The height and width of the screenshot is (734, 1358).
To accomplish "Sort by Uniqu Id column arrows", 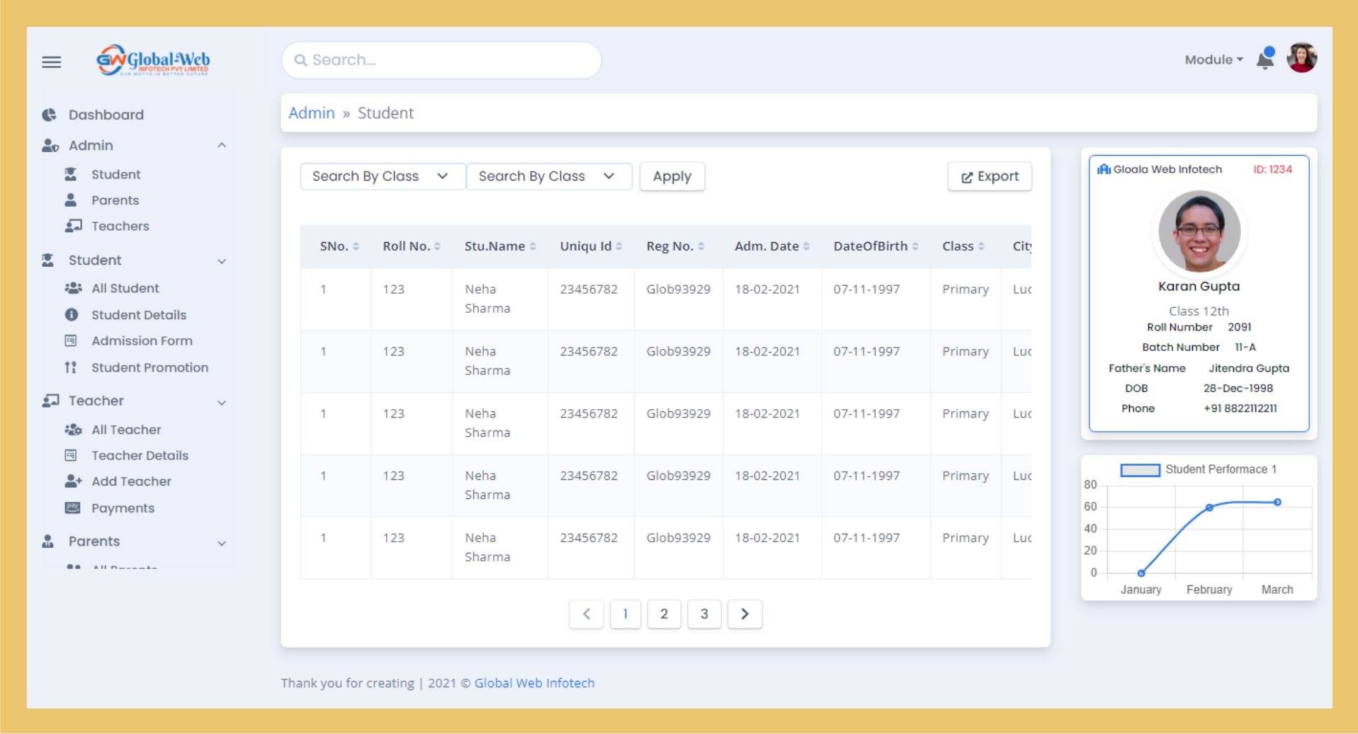I will (619, 246).
